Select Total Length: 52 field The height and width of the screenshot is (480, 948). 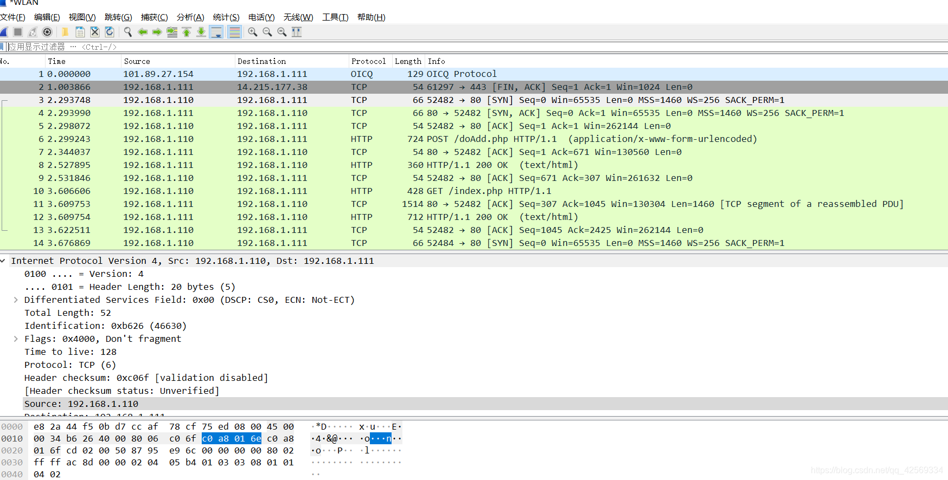click(68, 313)
